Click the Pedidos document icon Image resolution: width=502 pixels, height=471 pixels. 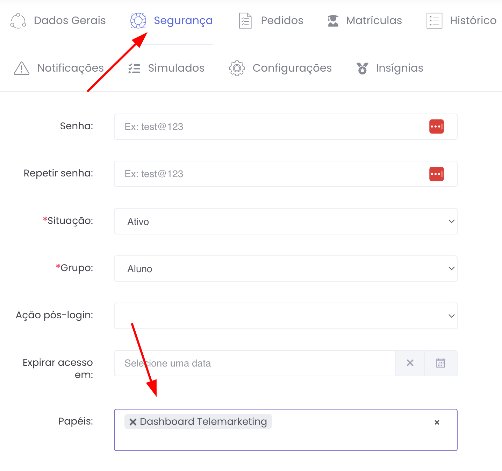[x=245, y=21]
